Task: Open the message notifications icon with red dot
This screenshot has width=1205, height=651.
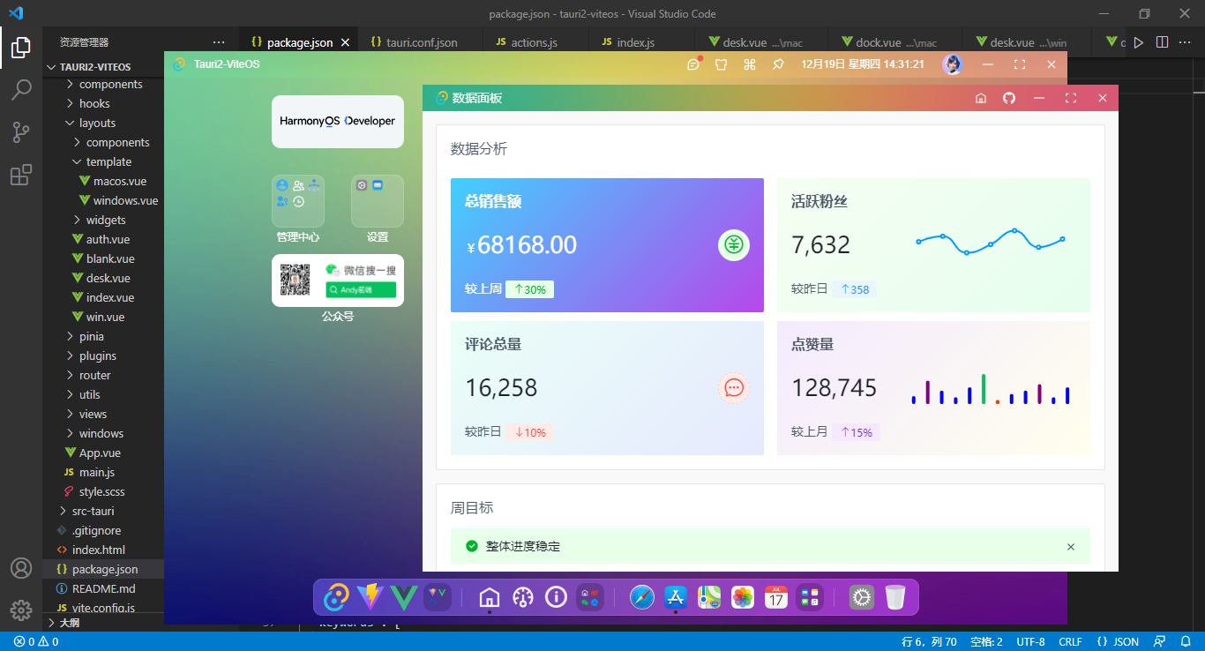Action: click(693, 64)
